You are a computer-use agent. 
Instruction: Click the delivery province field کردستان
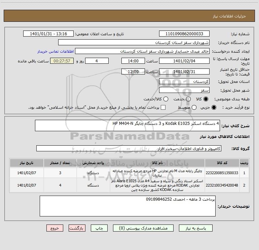point(184,82)
